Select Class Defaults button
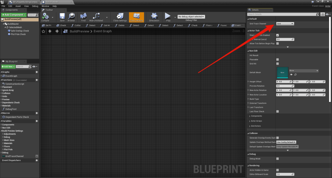Image resolution: width=332 pixels, height=178 pixels. pyautogui.click(x=136, y=17)
